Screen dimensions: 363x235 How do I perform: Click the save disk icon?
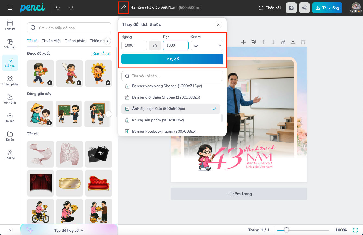pyautogui.click(x=291, y=8)
